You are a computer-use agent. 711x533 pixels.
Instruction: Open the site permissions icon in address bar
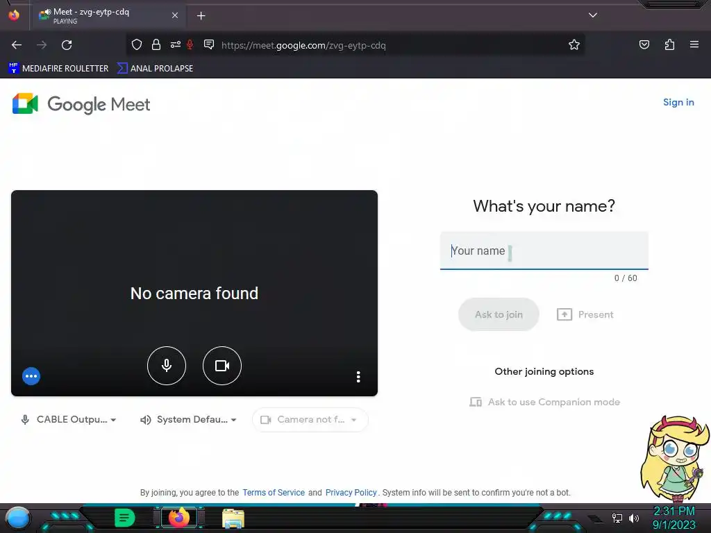(x=176, y=44)
